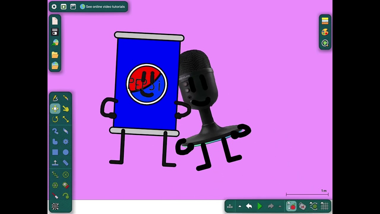The width and height of the screenshot is (380, 214).
Task: Open the component blocks icon in bottom bar
Action: tap(230, 206)
